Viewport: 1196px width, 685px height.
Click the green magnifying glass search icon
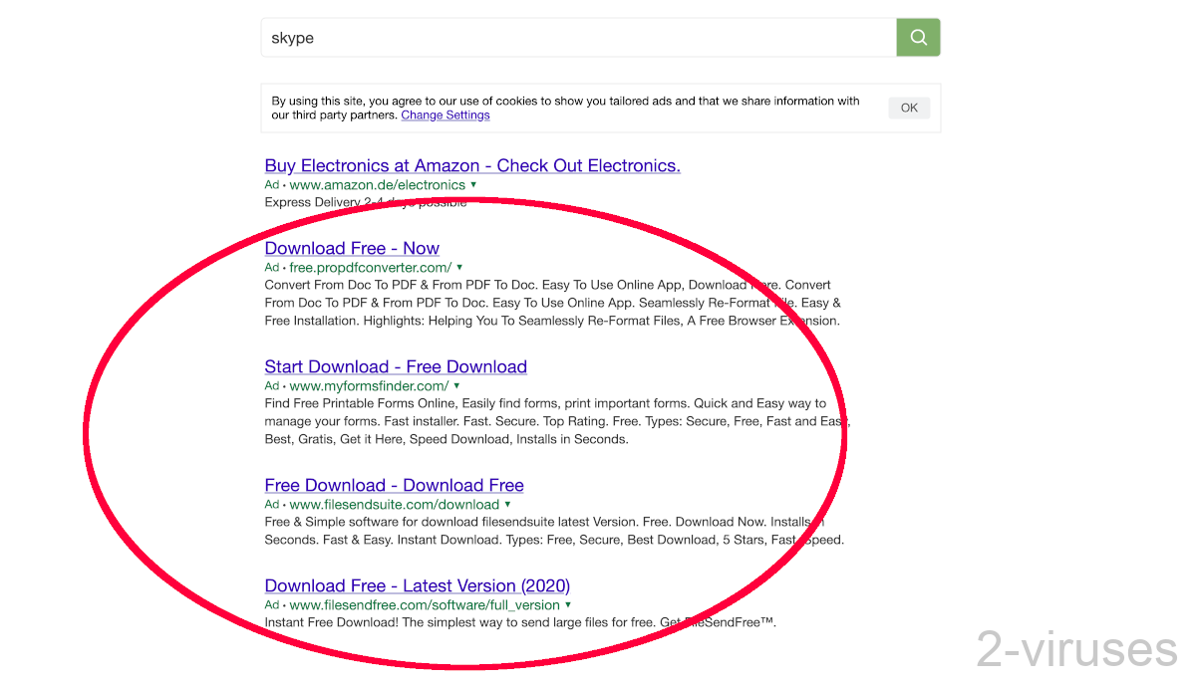tap(917, 37)
